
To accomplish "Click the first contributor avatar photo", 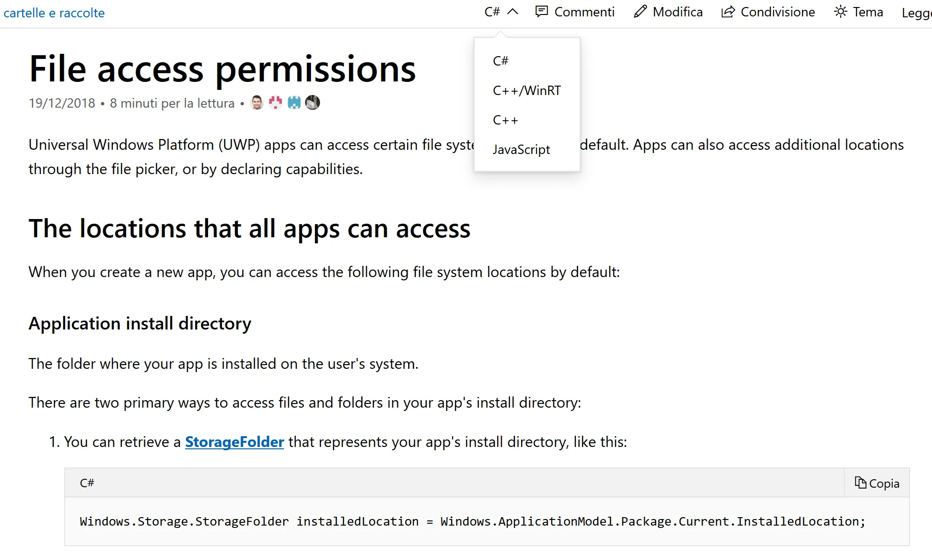I will (x=257, y=102).
